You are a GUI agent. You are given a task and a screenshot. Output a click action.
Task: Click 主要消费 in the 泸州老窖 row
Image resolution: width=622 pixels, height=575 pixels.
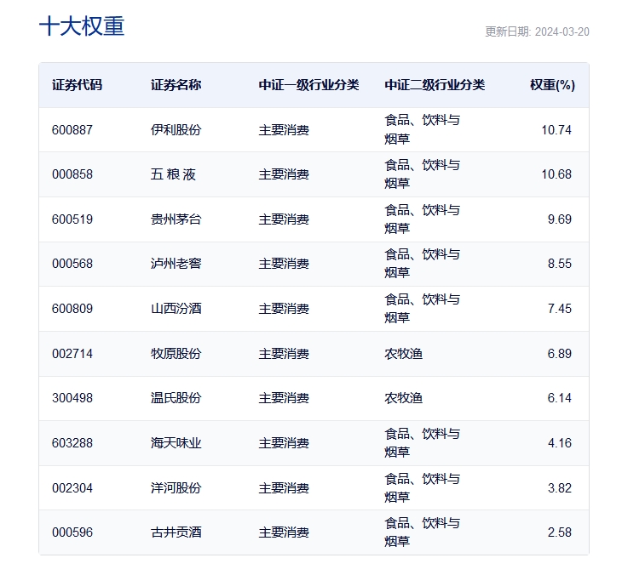tap(284, 264)
